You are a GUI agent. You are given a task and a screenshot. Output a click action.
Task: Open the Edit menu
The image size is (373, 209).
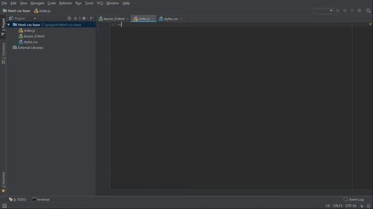coord(13,3)
